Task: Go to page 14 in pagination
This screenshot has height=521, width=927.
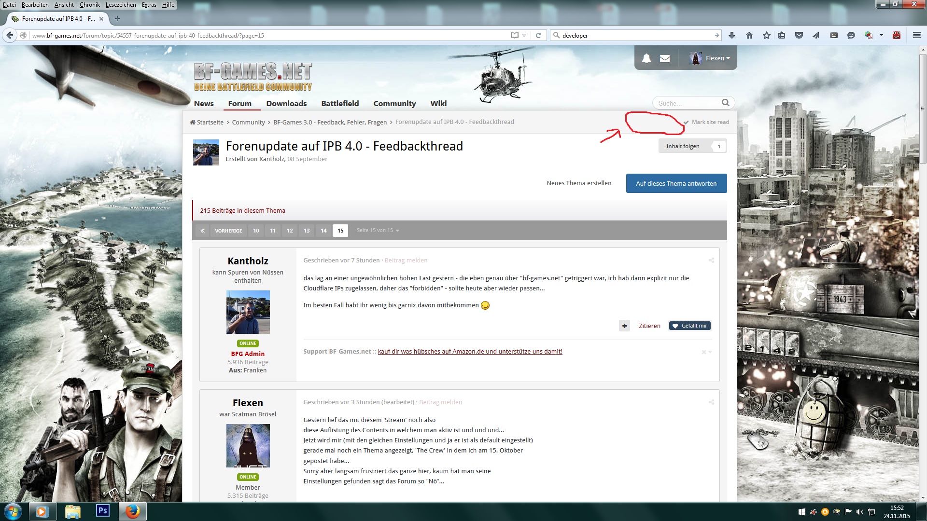Action: pos(323,231)
